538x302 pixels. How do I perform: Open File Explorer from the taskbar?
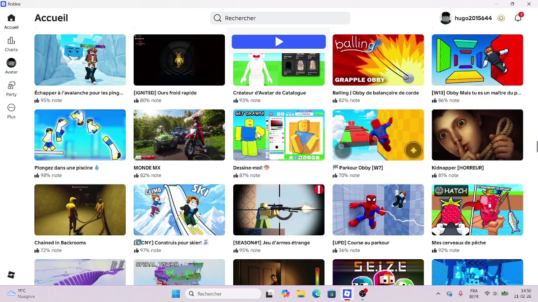point(301,294)
